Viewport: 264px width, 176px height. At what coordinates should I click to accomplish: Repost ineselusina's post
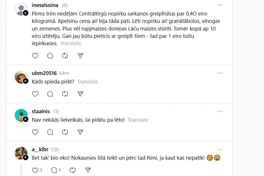coord(65,56)
